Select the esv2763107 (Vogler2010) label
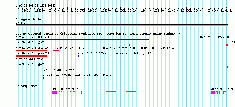 [x=70, y=48]
